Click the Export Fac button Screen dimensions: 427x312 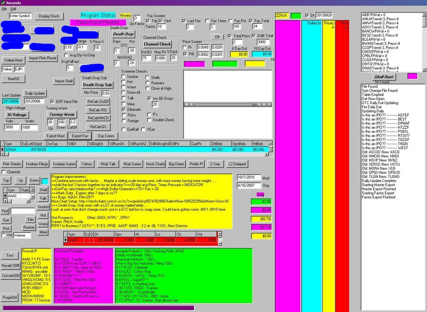point(80,136)
